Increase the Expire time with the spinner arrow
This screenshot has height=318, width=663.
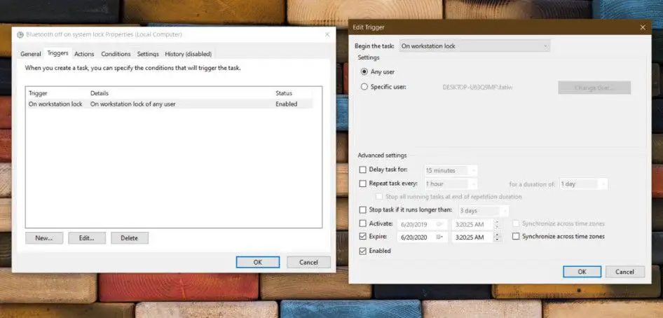(497, 235)
